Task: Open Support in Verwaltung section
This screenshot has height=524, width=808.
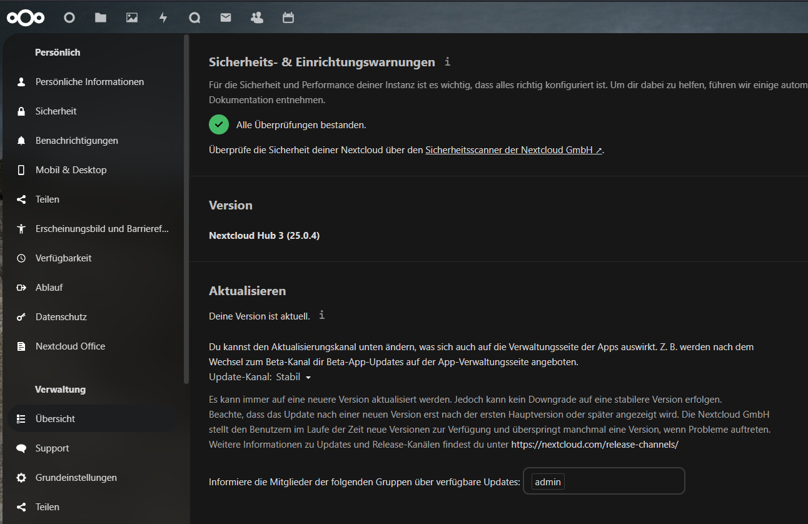Action: point(93,448)
